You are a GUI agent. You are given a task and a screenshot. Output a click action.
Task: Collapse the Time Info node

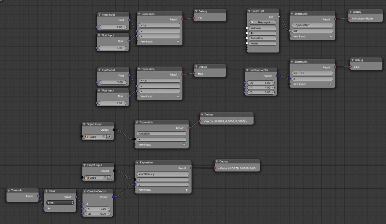(x=9, y=190)
